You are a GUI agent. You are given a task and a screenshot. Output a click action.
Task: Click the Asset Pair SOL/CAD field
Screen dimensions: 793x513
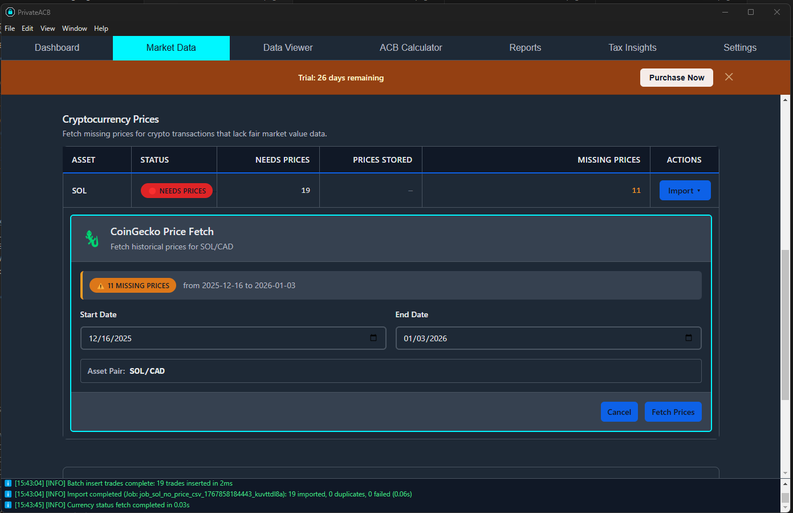[x=391, y=371]
